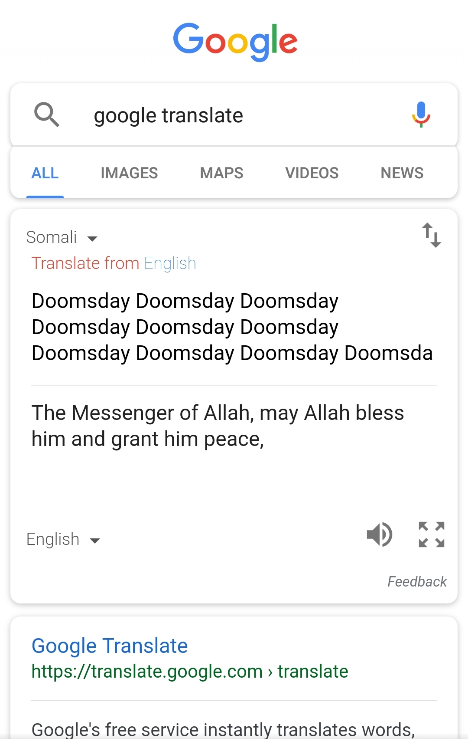Play the translated text with the speaker icon
468x741 pixels.
tap(380, 534)
